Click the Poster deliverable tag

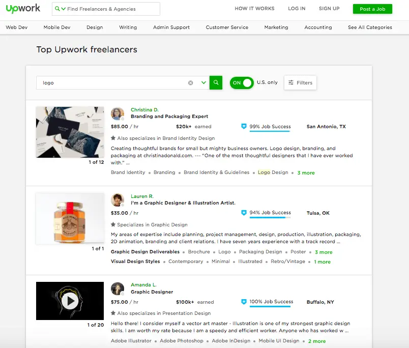tap(298, 252)
